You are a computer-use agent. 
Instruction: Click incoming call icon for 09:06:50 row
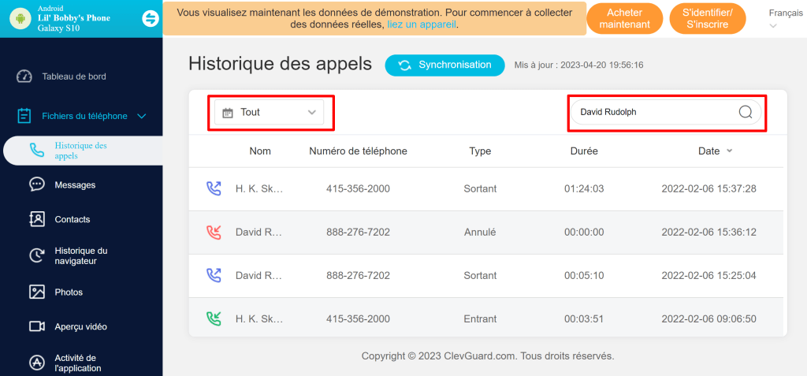click(214, 318)
